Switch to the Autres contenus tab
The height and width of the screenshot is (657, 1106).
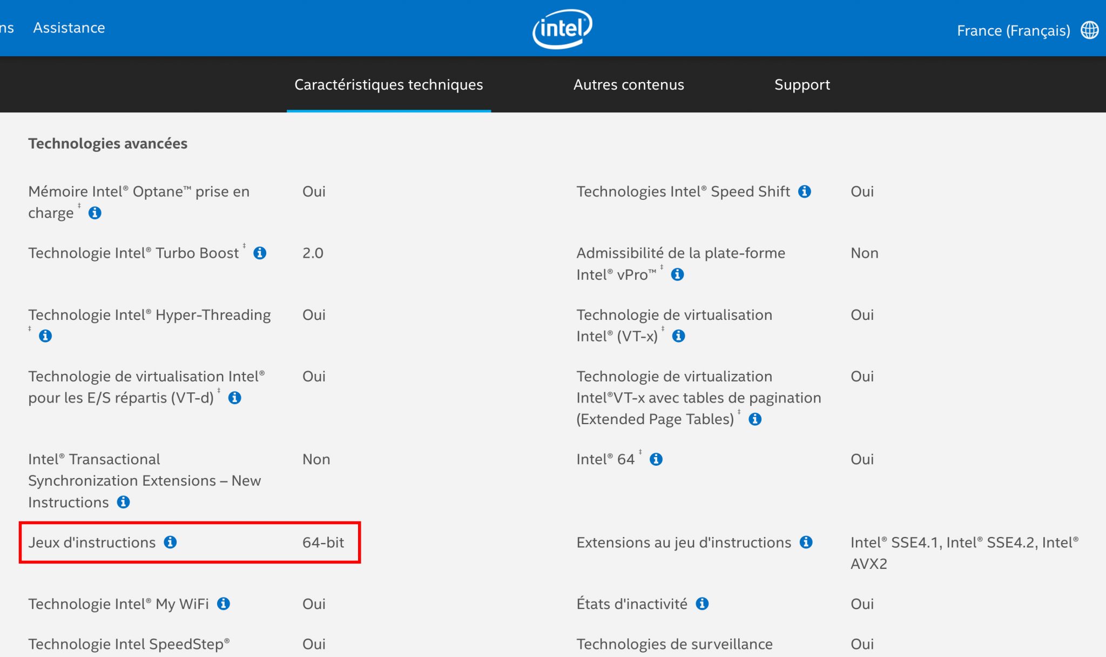pyautogui.click(x=628, y=84)
